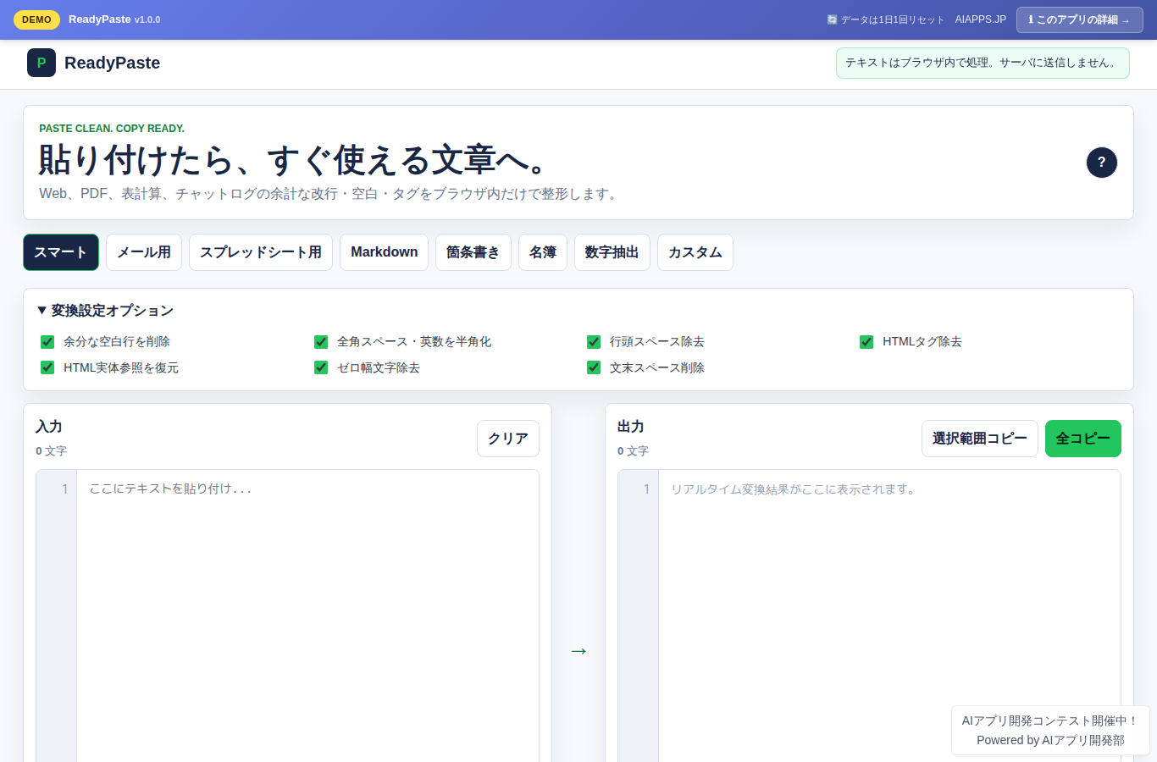
Task: Choose the 名簿 preset
Action: (x=543, y=252)
